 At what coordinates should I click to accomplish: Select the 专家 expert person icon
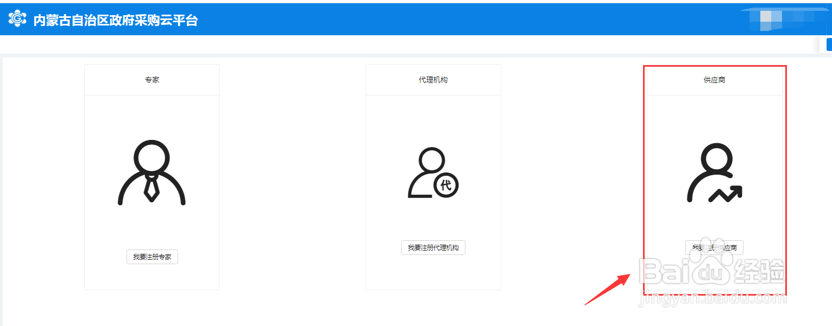click(x=152, y=174)
